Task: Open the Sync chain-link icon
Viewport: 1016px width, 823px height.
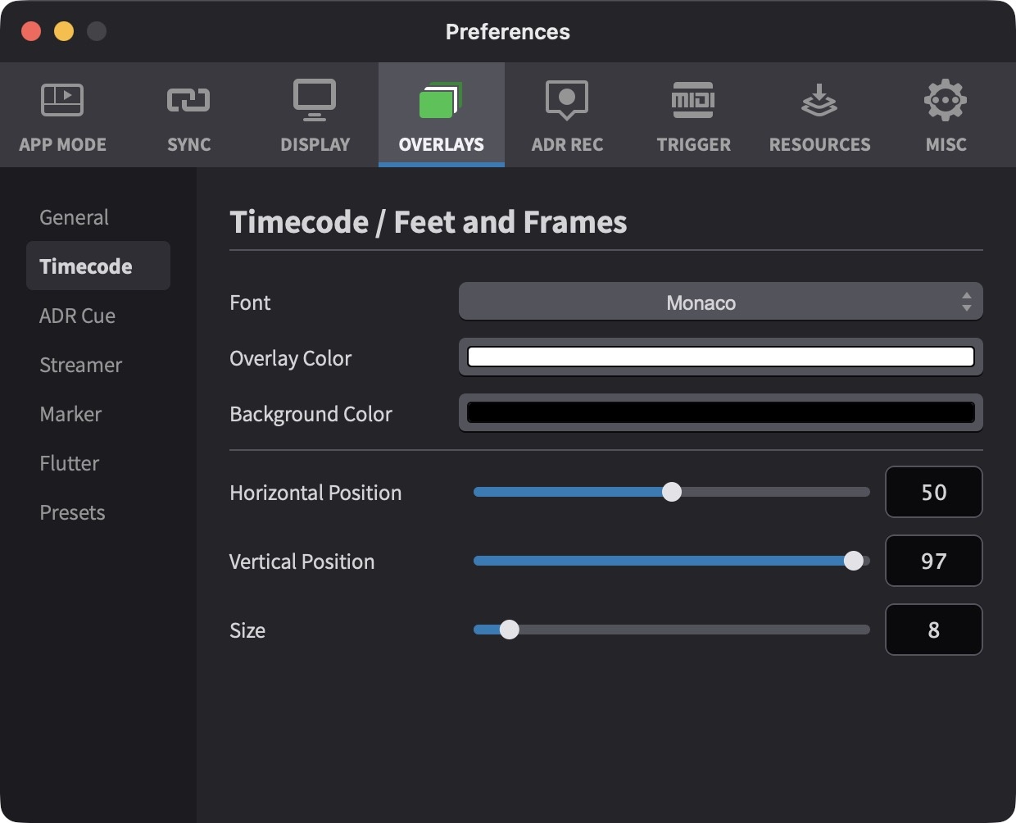Action: [188, 100]
